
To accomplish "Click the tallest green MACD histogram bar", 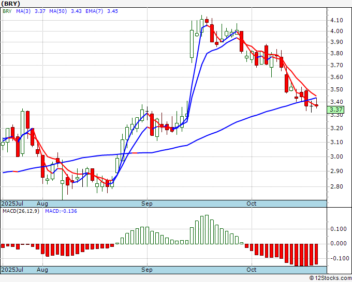I will (207, 230).
